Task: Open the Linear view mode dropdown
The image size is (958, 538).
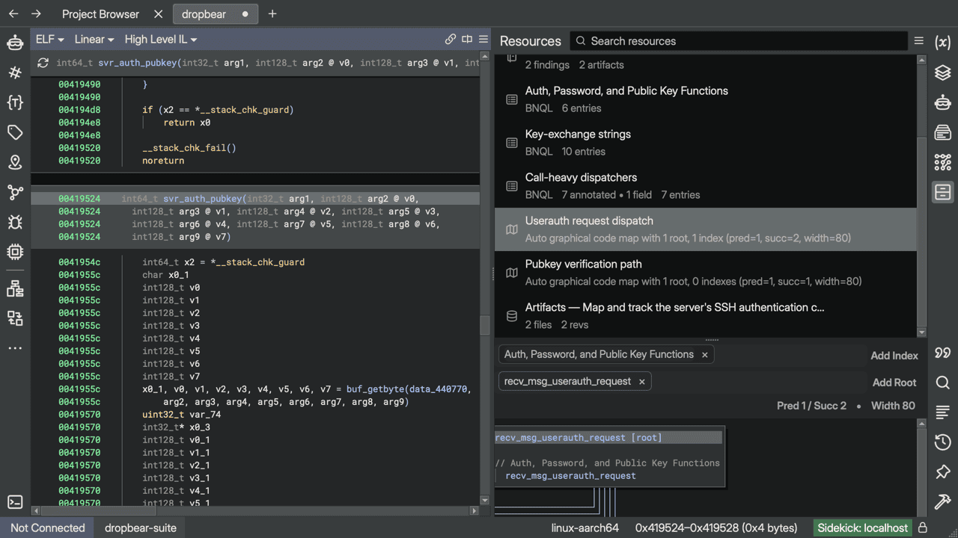Action: click(94, 39)
